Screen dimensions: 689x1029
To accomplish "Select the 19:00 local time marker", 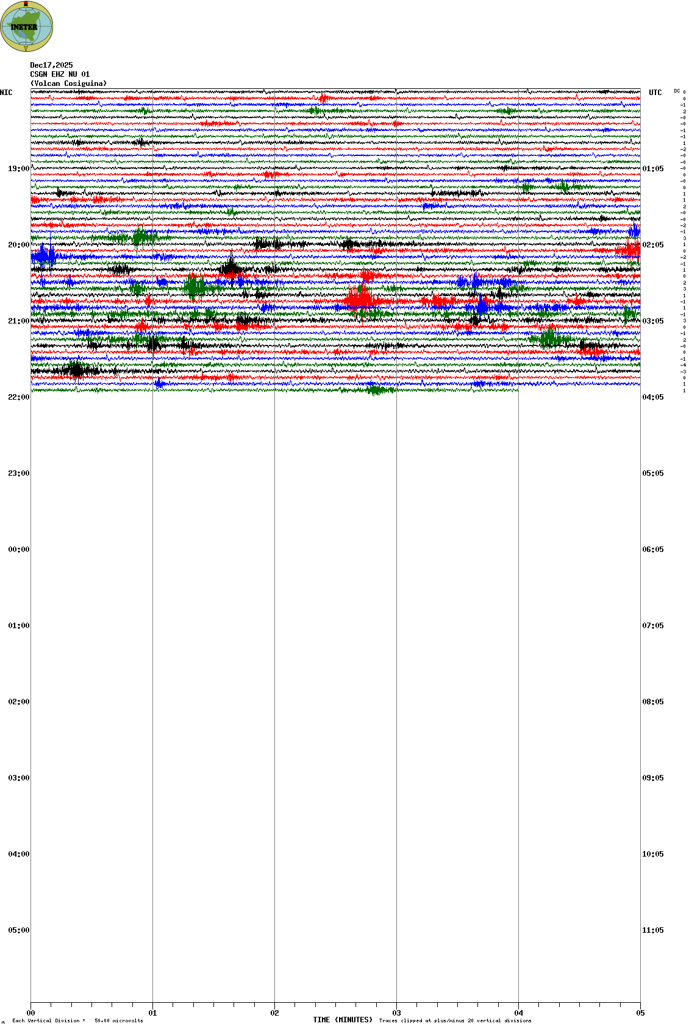I will (x=18, y=169).
